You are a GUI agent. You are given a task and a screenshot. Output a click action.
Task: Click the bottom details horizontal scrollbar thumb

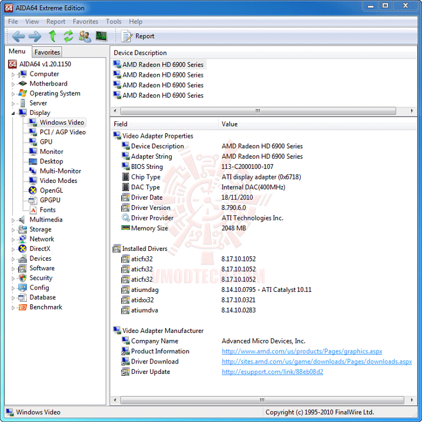(262, 400)
